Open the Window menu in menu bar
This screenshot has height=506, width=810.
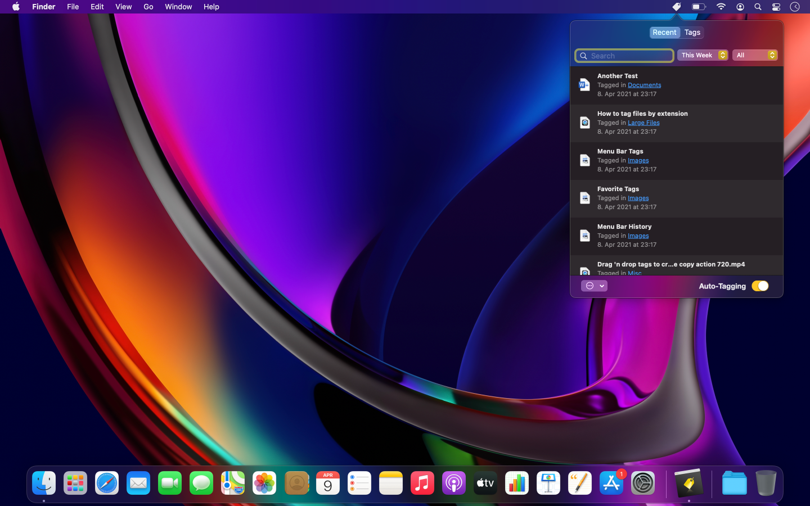point(178,7)
